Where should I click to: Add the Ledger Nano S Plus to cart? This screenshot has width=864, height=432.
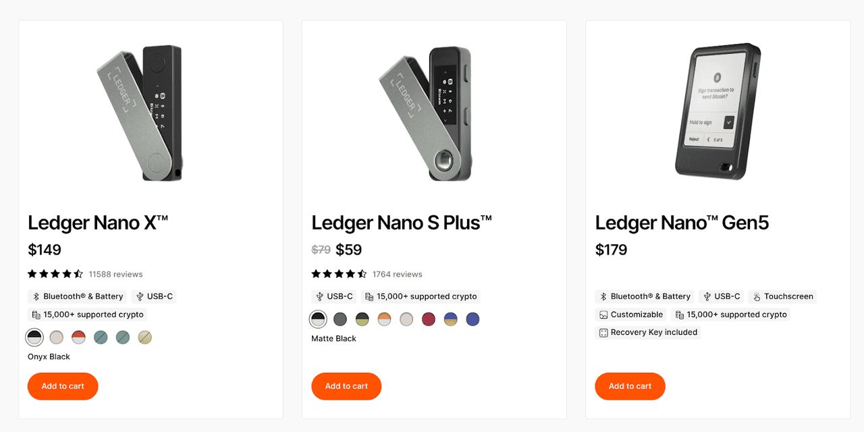[x=346, y=386]
